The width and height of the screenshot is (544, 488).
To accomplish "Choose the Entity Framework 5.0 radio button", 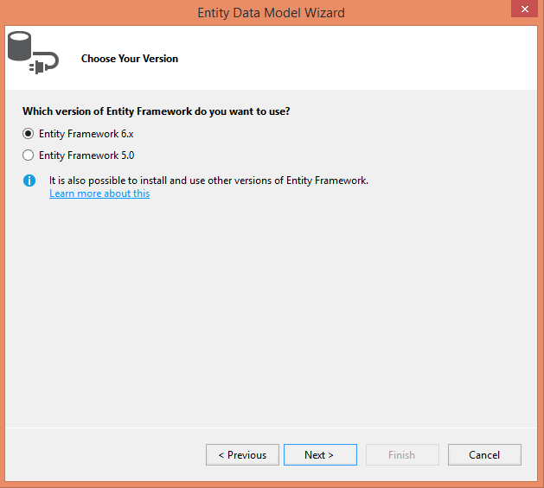I will point(29,155).
